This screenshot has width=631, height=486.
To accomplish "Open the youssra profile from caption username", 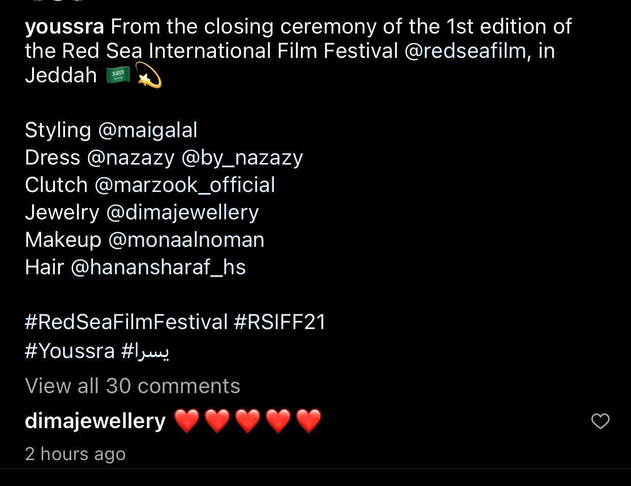I will (x=64, y=26).
